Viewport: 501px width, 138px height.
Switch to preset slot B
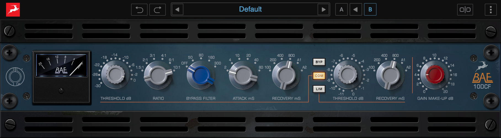click(370, 10)
